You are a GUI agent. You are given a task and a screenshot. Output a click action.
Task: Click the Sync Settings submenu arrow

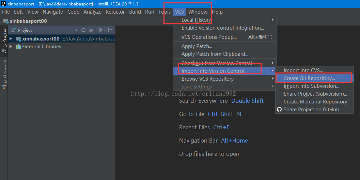click(x=272, y=86)
